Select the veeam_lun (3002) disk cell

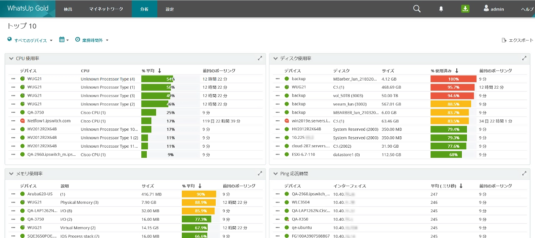[x=351, y=104]
